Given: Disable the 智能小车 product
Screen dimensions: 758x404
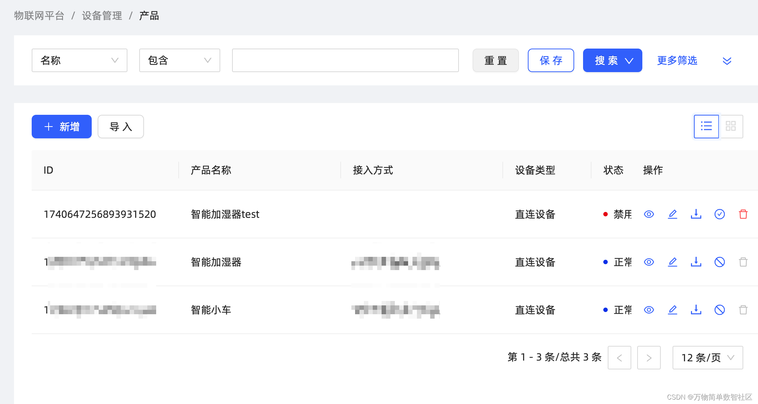Looking at the screenshot, I should [x=719, y=310].
